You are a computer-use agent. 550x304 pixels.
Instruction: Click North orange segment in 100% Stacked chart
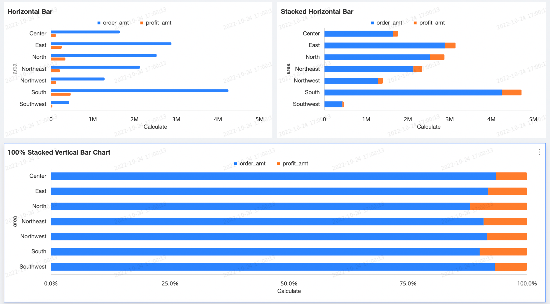498,206
